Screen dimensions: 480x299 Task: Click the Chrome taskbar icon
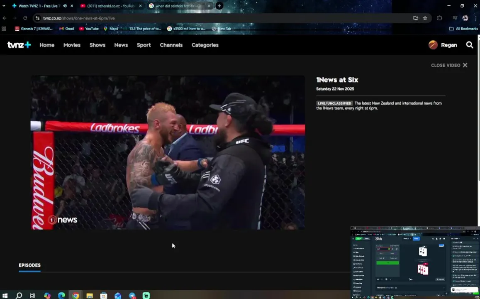click(x=76, y=296)
